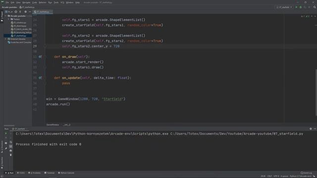Click the collapse/expand all icon in Project panel
Image resolution: width=317 pixels, height=178 pixels.
[x=20, y=12]
